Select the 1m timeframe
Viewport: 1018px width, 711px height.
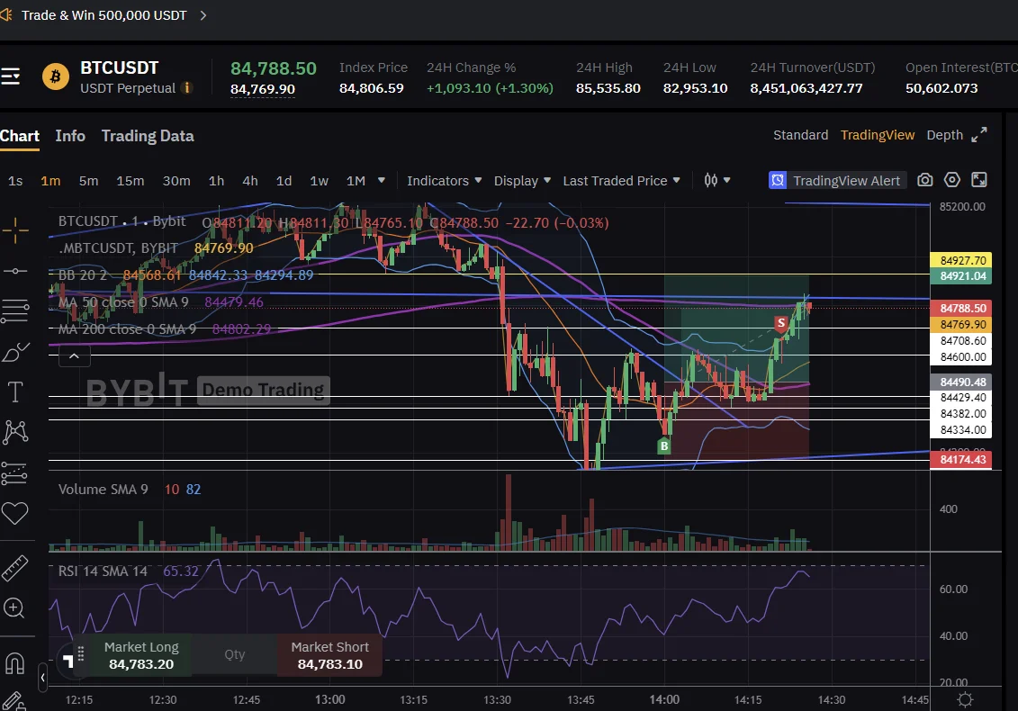(50, 181)
